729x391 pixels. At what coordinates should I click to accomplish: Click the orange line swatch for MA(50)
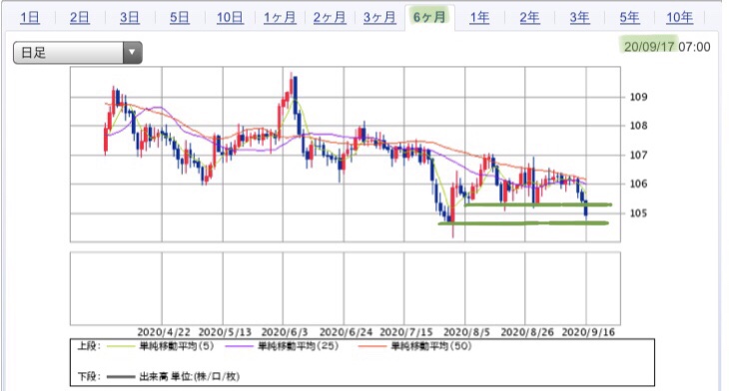[372, 346]
